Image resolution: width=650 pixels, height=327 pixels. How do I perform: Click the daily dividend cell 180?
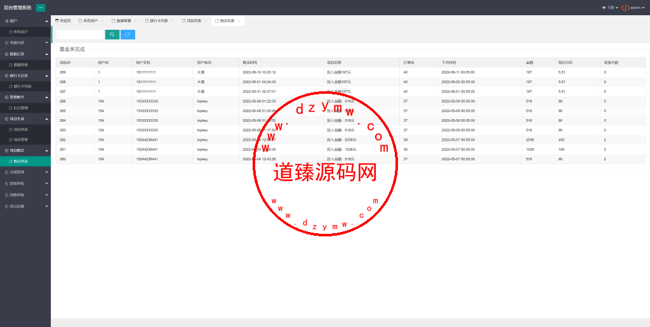click(561, 150)
